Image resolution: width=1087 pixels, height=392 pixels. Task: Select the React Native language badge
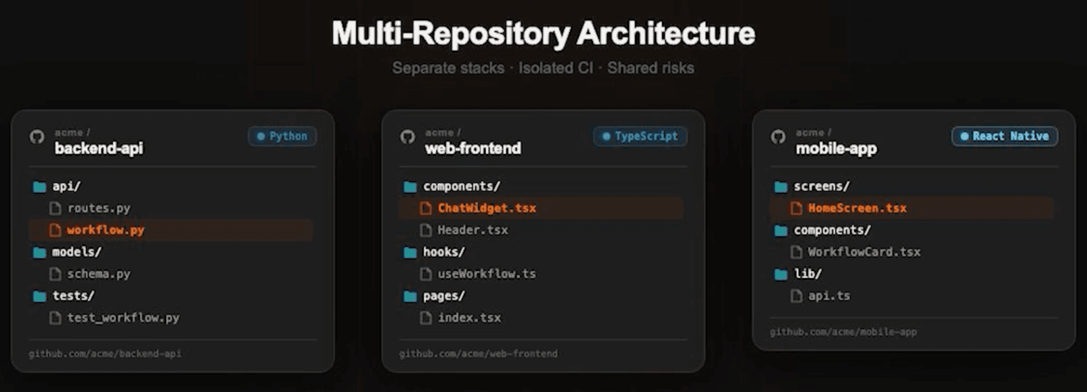1005,136
